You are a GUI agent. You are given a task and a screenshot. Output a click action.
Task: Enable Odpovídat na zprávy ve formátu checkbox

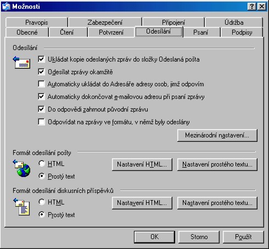(x=41, y=121)
